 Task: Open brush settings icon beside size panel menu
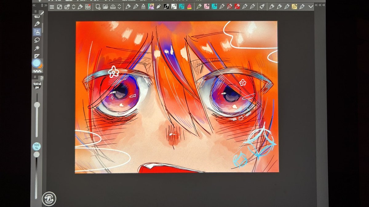point(42,78)
